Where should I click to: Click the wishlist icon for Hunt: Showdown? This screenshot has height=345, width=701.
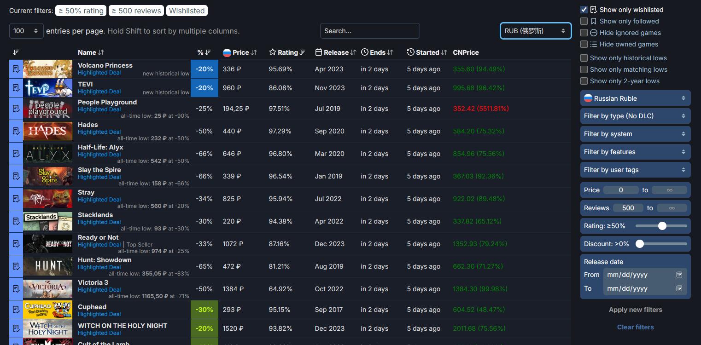[16, 266]
